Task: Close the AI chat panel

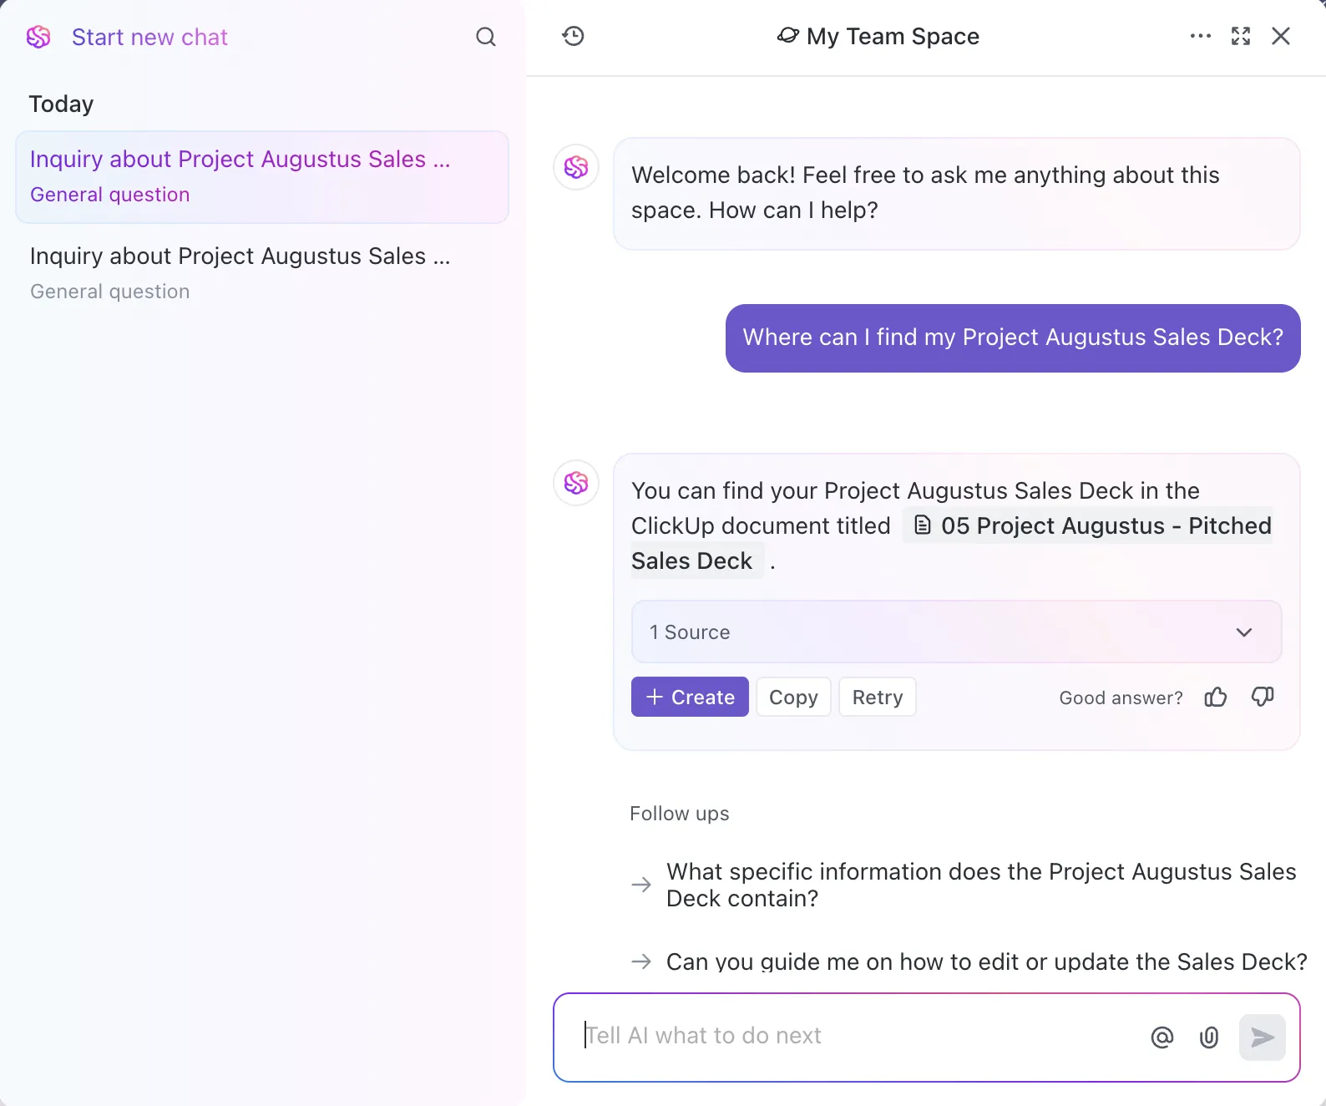Action: pos(1281,36)
